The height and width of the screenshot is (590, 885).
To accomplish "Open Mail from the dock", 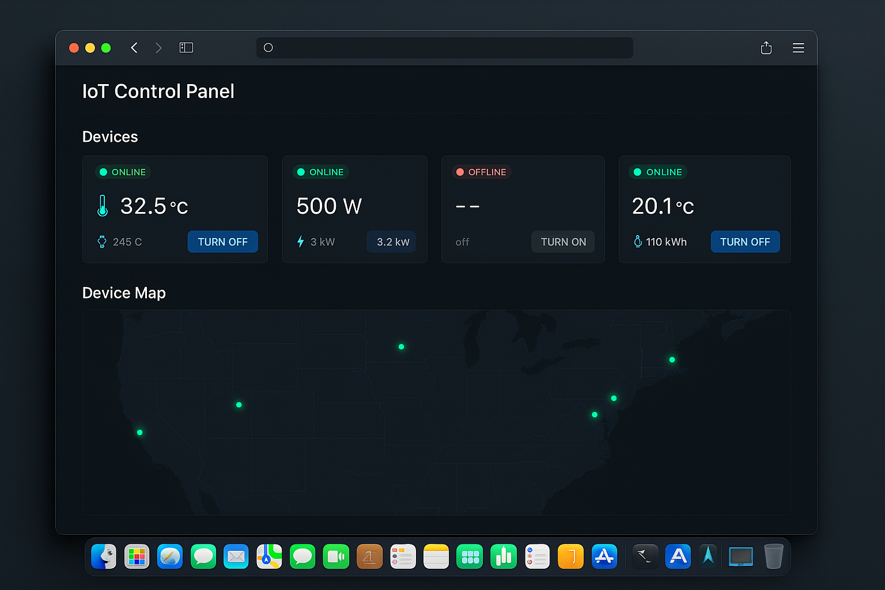I will pos(236,556).
